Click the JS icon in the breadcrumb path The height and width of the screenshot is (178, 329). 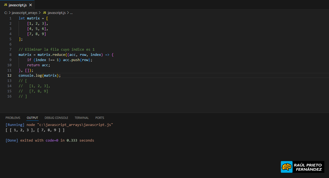coord(44,13)
